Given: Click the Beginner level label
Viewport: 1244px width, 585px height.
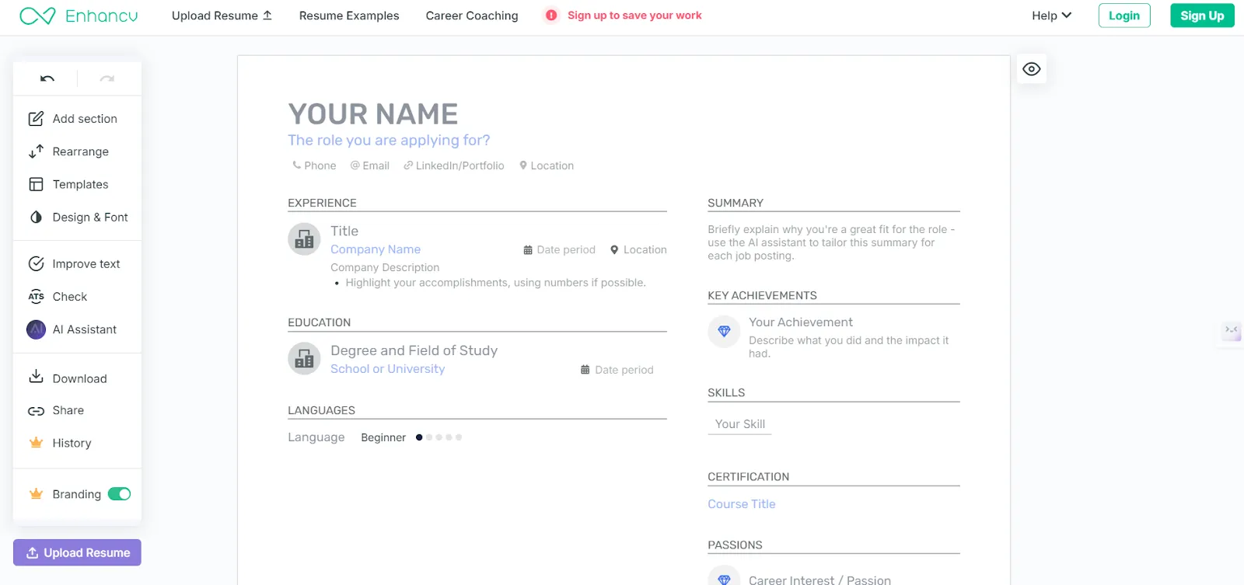Looking at the screenshot, I should [x=383, y=437].
